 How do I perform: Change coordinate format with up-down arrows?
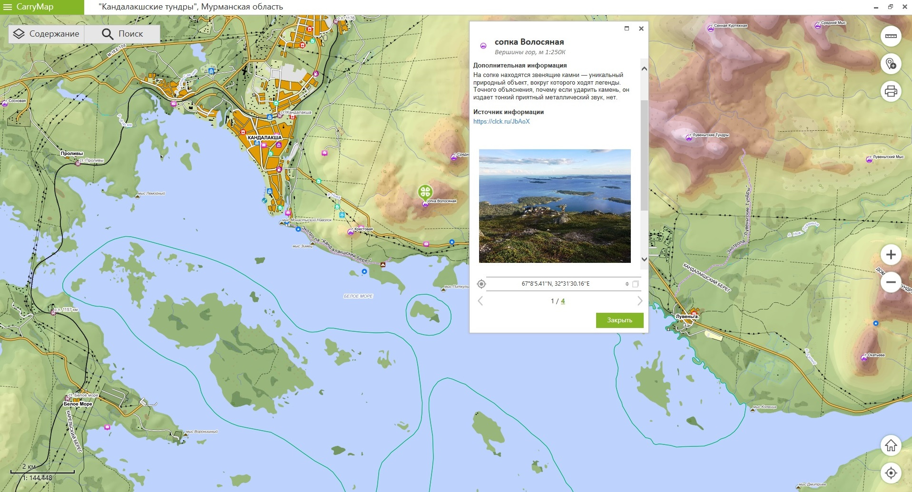pyautogui.click(x=627, y=284)
